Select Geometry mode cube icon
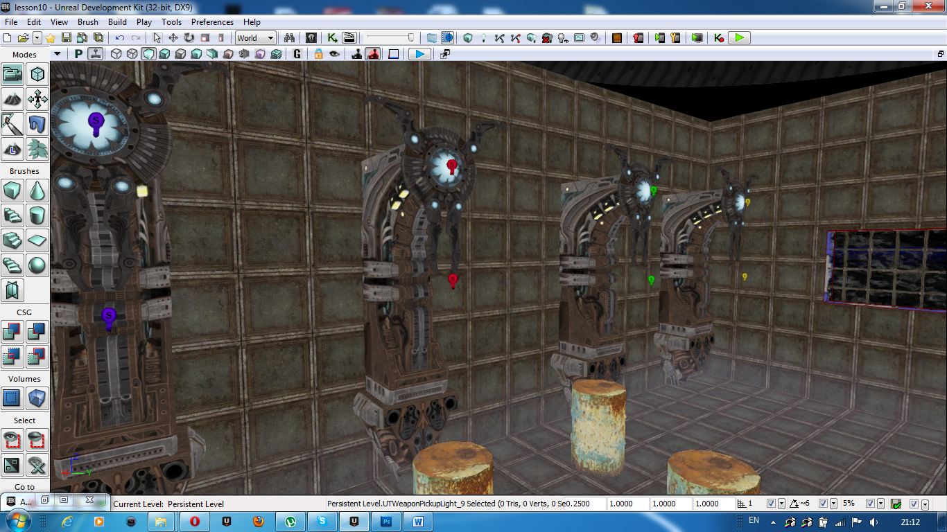 (x=37, y=74)
